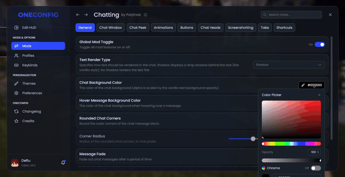The image size is (345, 177).
Task: Open the Shortcuts tab
Action: [284, 27]
